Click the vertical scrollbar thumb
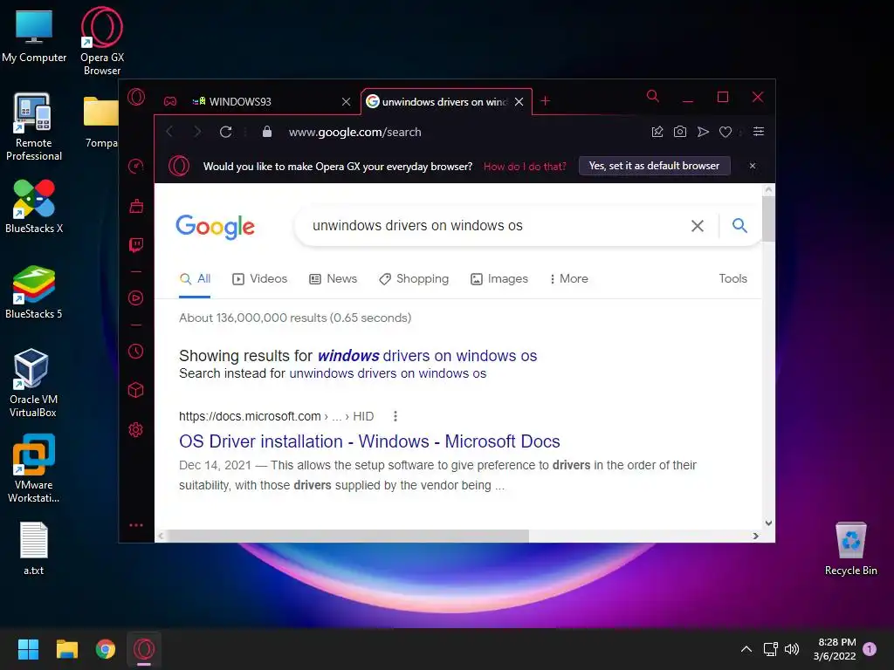The image size is (894, 670). (x=768, y=219)
